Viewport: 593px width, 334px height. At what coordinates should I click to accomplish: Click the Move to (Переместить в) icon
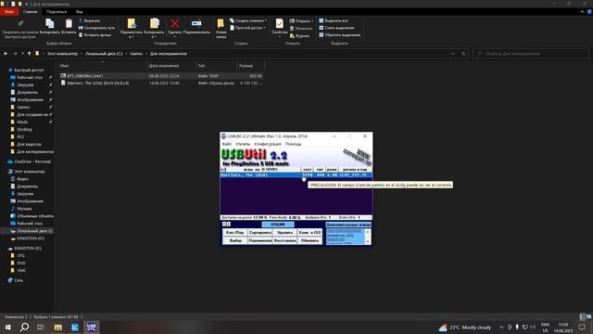[x=131, y=24]
